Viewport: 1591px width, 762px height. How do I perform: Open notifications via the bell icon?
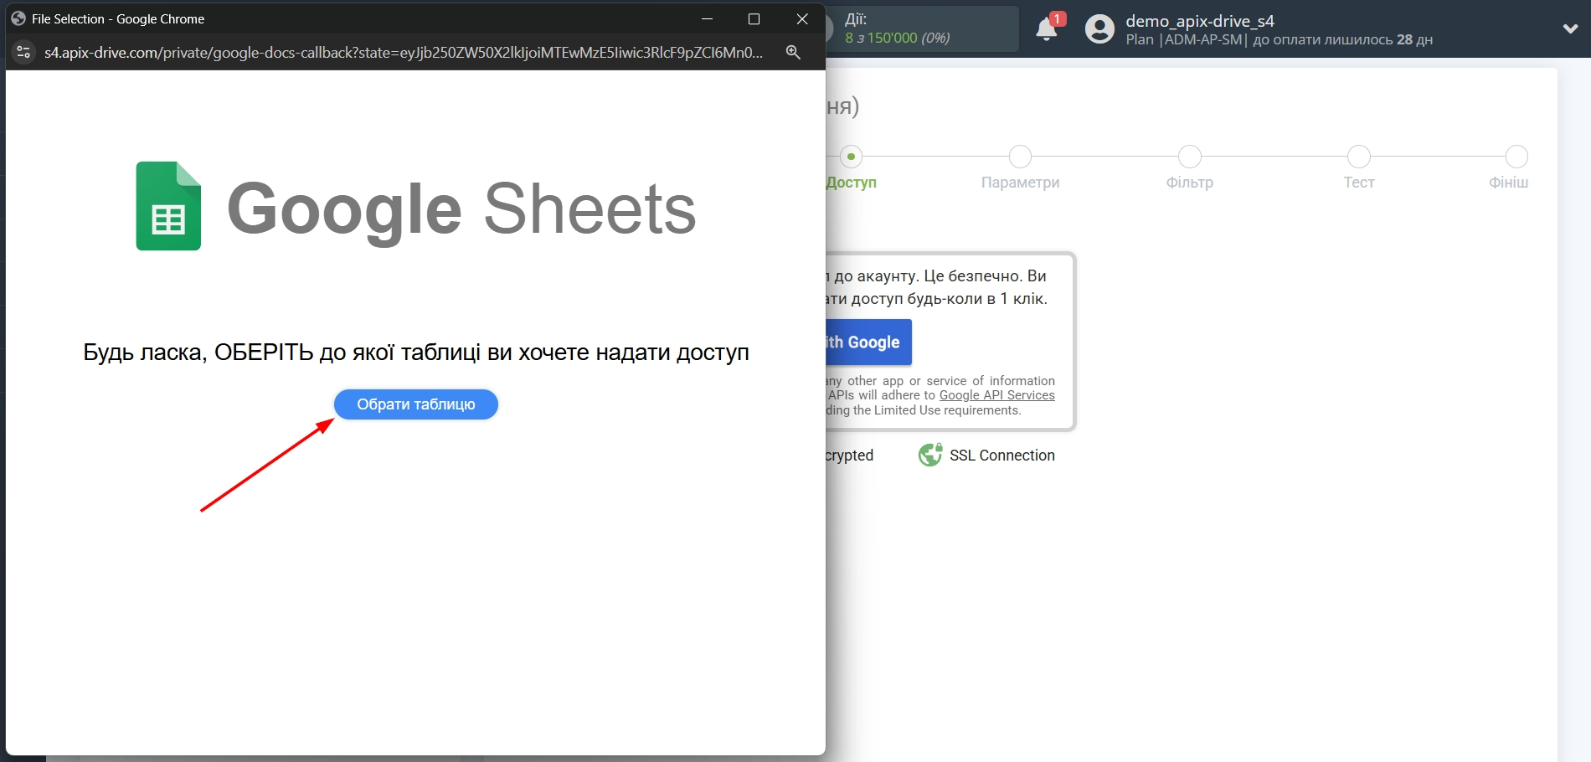(1046, 30)
